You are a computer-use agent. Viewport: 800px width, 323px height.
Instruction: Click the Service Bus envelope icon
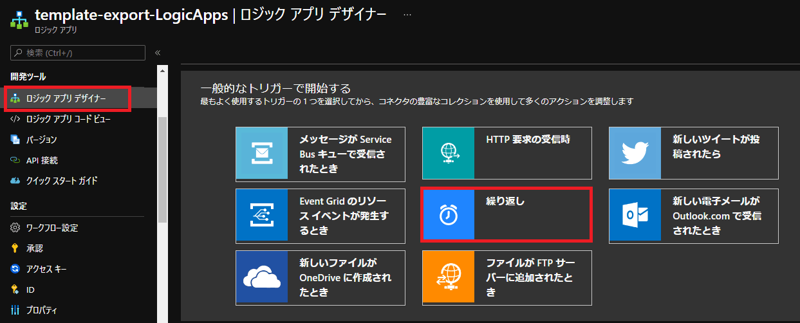click(263, 154)
